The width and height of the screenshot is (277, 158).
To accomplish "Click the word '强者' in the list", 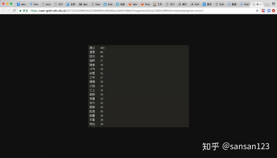I will (92, 65).
